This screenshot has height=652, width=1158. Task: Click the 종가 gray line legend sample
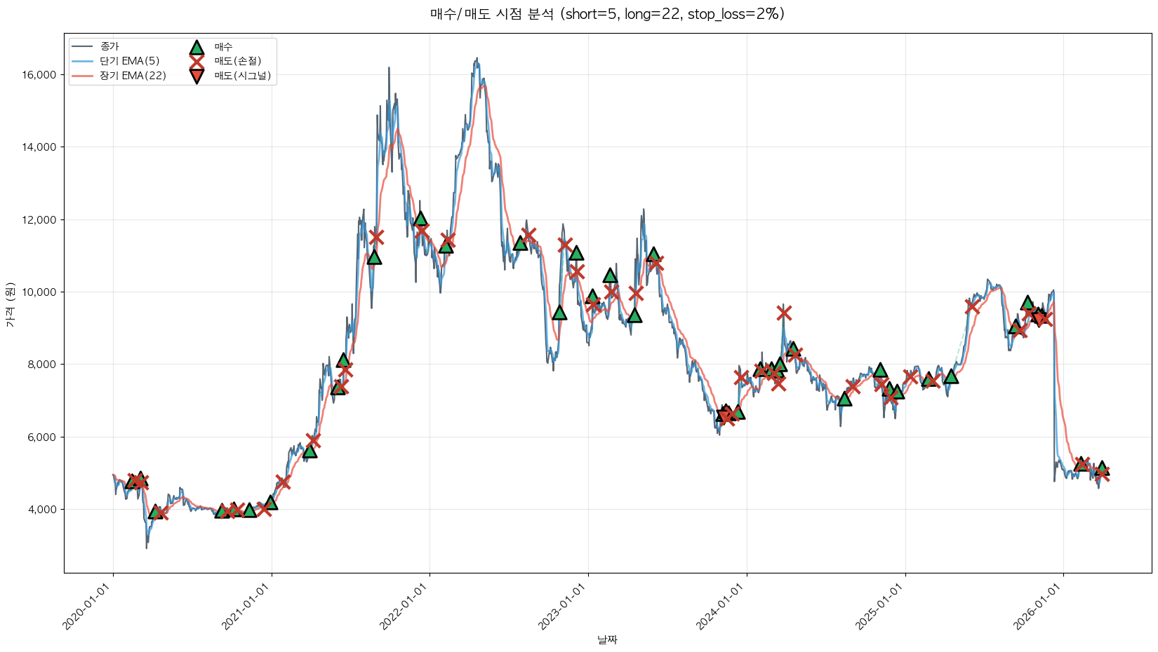82,47
